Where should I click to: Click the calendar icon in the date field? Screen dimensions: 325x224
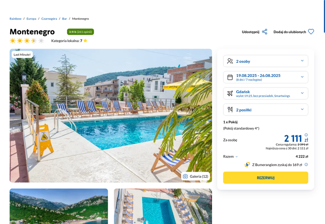coord(230,77)
